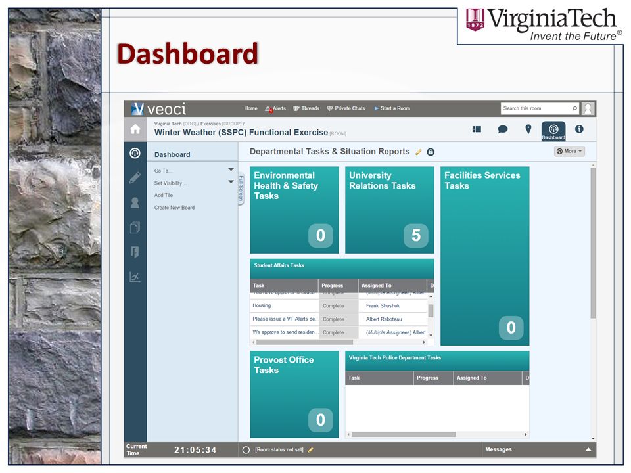This screenshot has width=631, height=473.
Task: Click Police table horizontal scrollbar
Action: (404, 434)
